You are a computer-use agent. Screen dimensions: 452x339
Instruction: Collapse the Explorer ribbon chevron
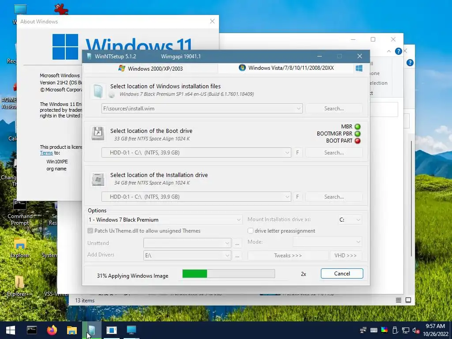[x=389, y=51]
